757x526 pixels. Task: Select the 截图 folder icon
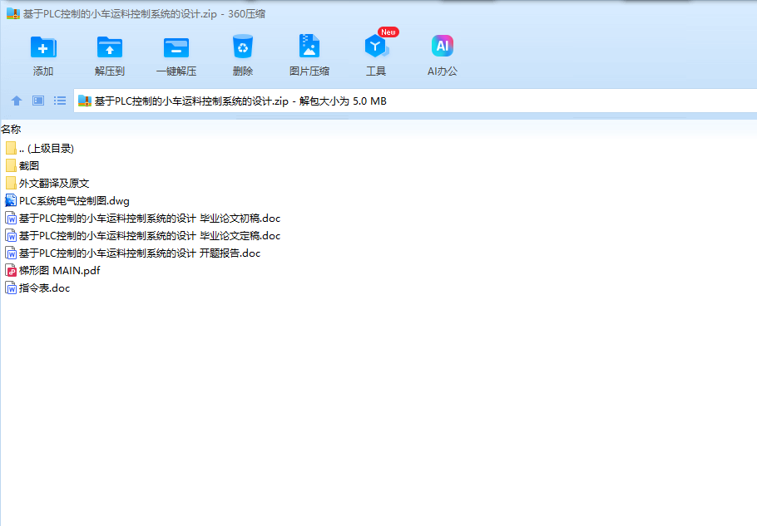coord(11,165)
